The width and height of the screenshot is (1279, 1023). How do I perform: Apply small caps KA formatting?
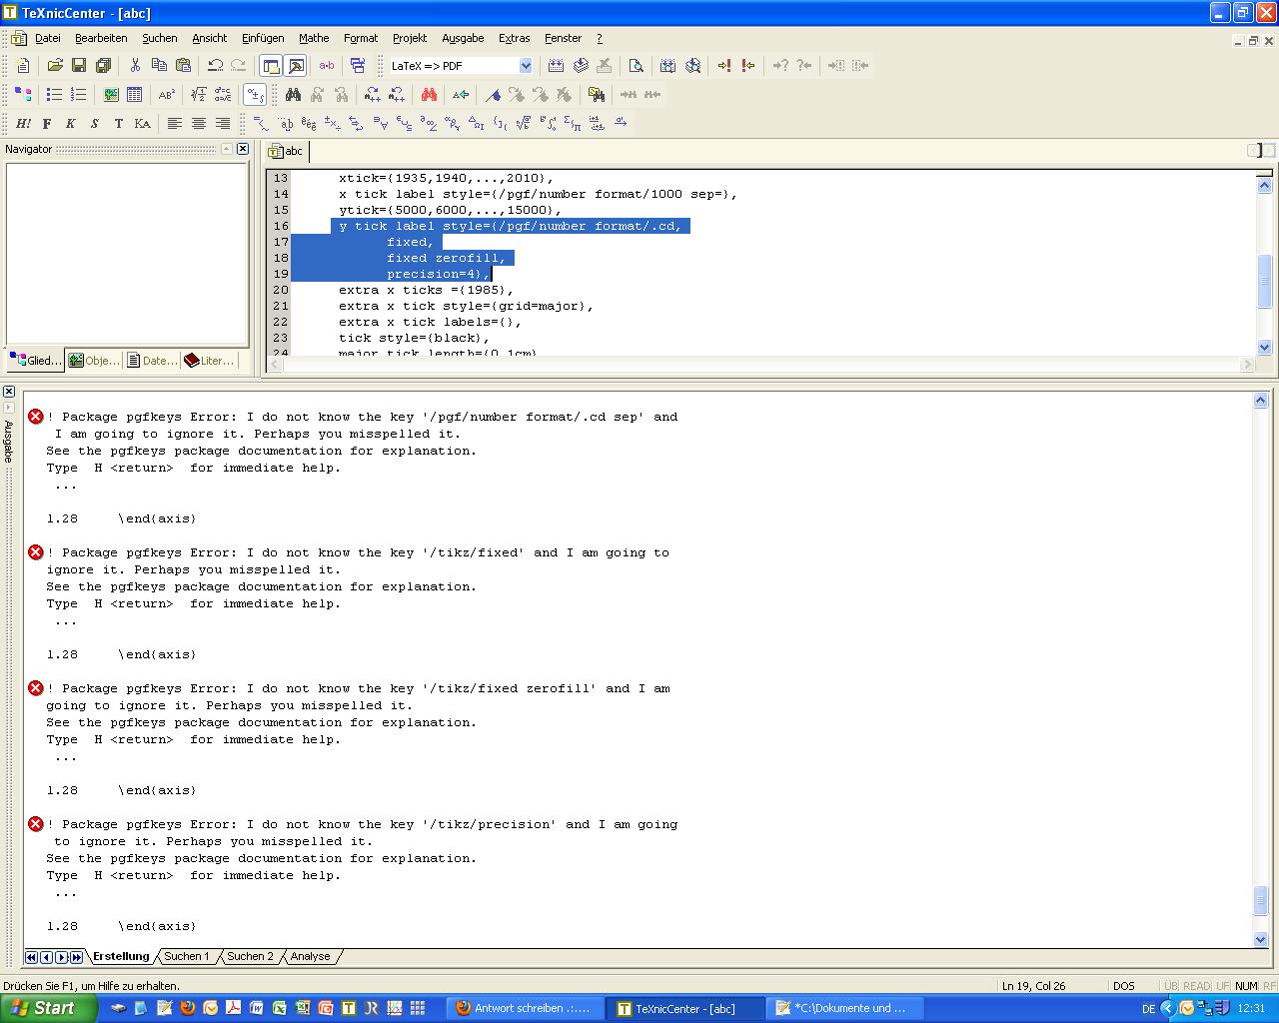click(143, 124)
